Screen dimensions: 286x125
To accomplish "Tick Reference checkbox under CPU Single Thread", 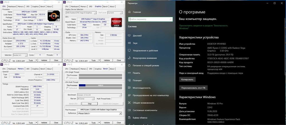I will 68,78.
